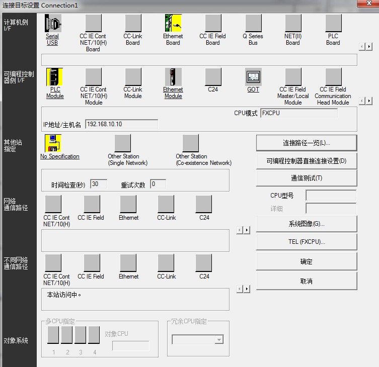Open 系统图像 system image dialog
The image size is (379, 367).
coord(306,224)
